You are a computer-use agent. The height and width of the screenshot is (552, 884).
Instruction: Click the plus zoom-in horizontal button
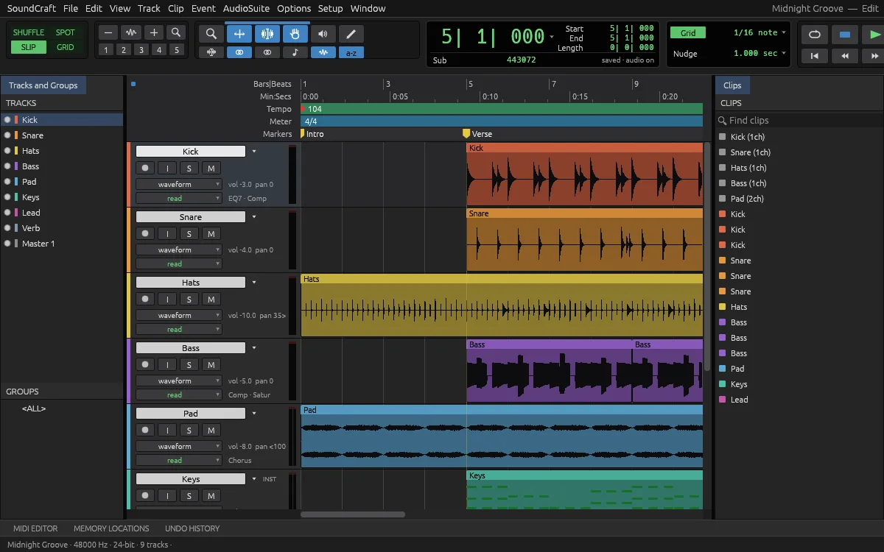click(x=153, y=32)
